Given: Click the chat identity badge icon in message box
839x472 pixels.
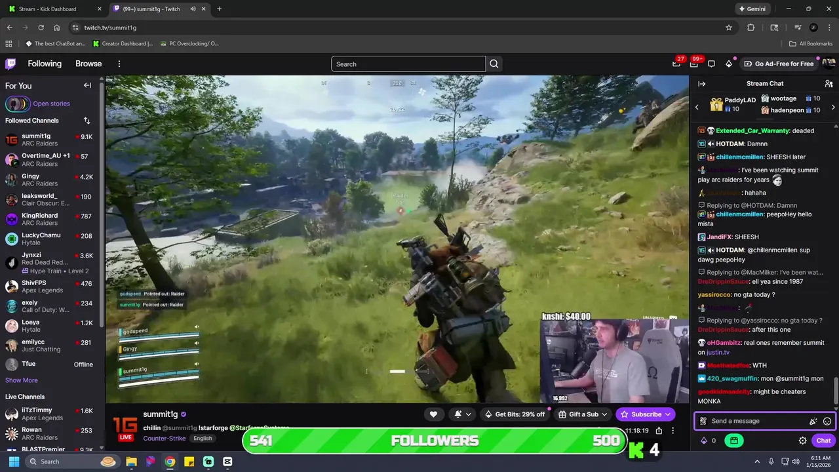Looking at the screenshot, I should 703,422.
